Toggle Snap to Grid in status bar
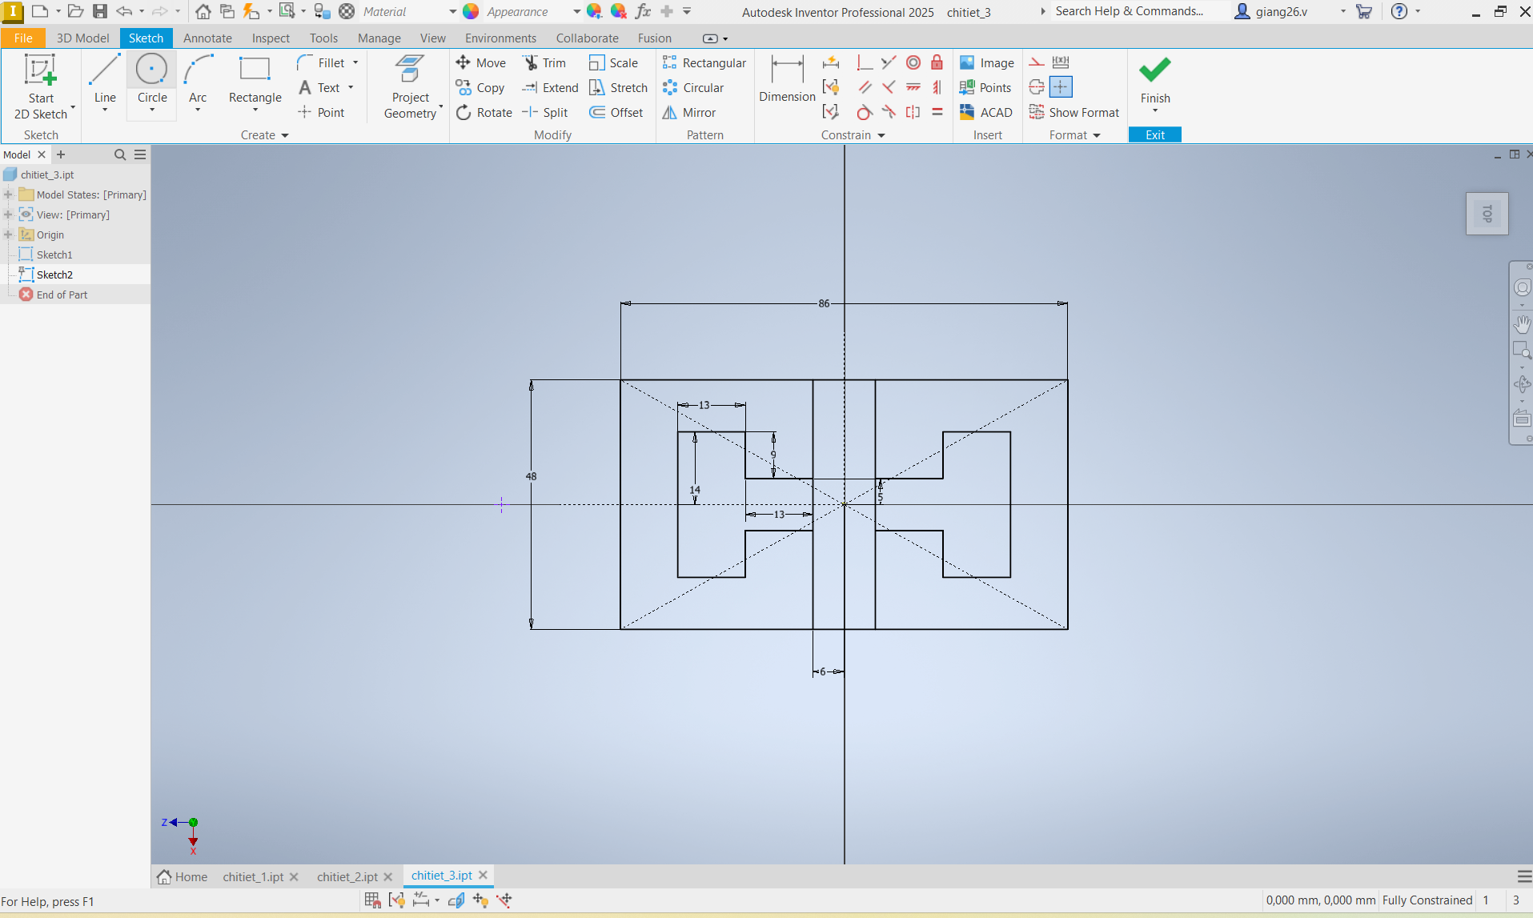The image size is (1533, 918). pos(372,900)
